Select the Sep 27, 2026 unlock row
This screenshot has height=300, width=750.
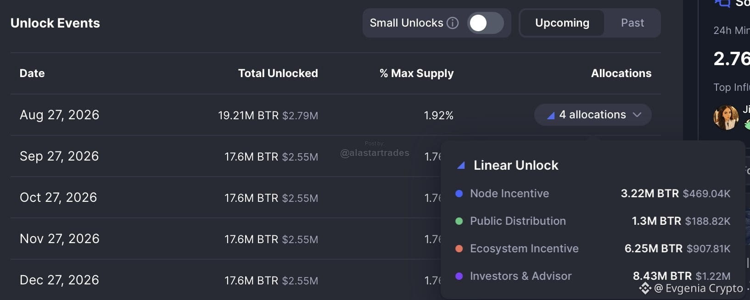[x=225, y=156]
